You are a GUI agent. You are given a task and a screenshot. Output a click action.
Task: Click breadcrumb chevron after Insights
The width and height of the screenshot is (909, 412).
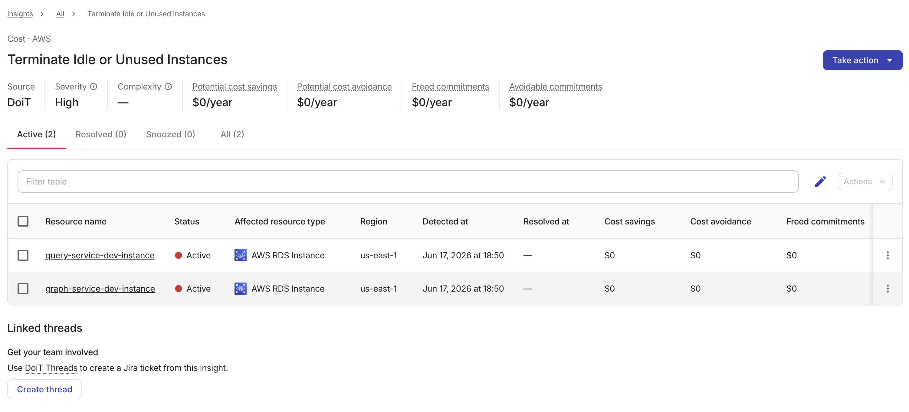click(x=42, y=14)
